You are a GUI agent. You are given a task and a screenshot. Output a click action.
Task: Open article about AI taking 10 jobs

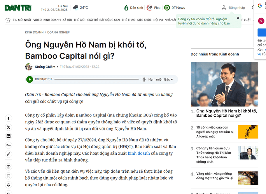[215, 132]
